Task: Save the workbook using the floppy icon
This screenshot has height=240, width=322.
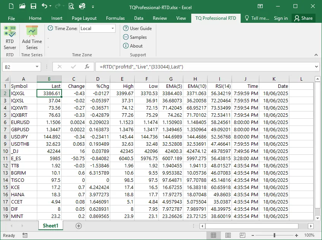Action: 33,6
